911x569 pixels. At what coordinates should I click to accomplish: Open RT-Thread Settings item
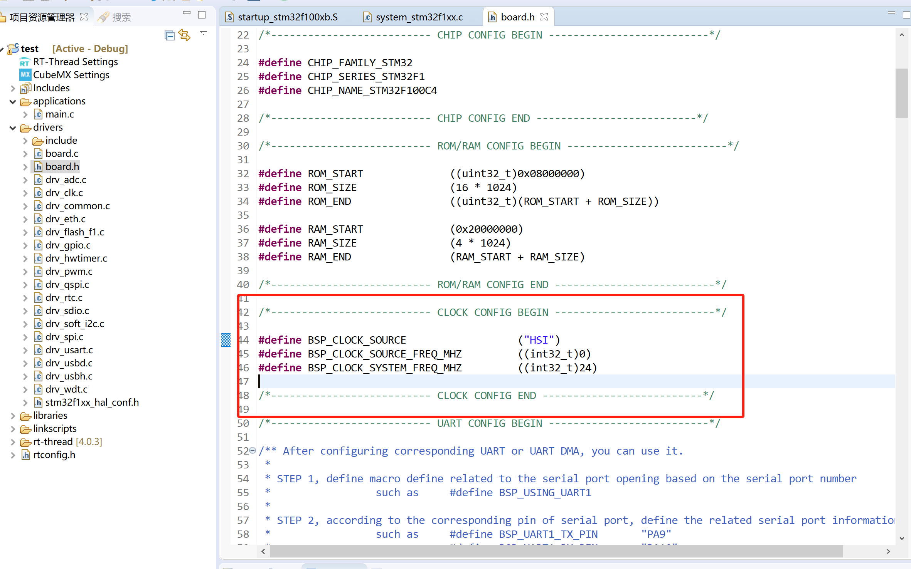tap(75, 62)
